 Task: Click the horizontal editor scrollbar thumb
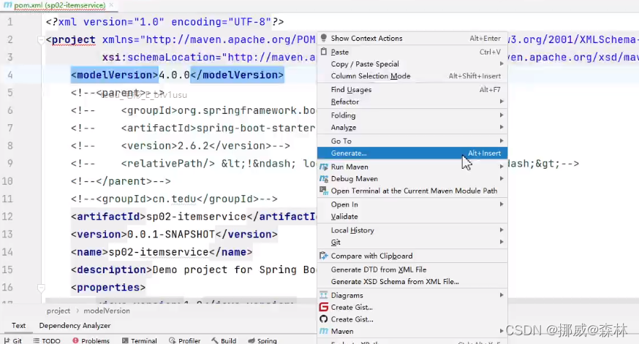pos(342,301)
